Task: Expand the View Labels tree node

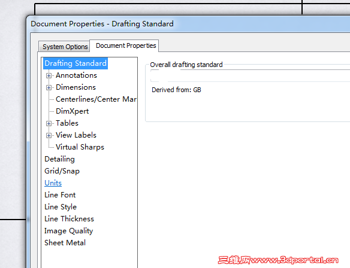Action: (49, 135)
